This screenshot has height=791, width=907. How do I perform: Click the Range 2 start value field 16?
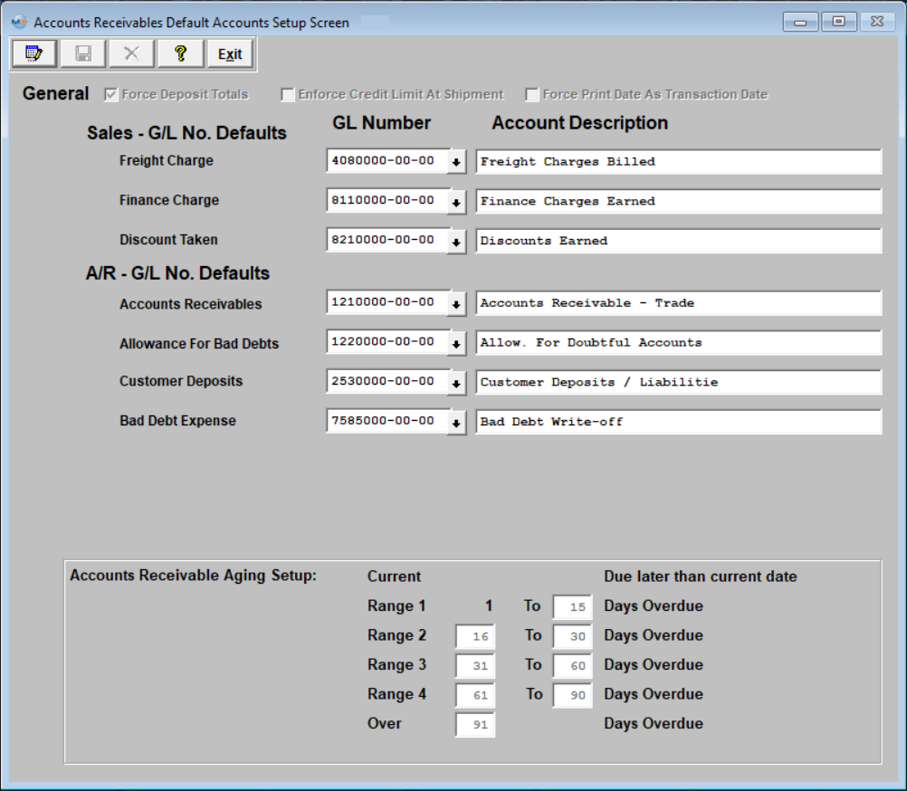click(x=475, y=636)
